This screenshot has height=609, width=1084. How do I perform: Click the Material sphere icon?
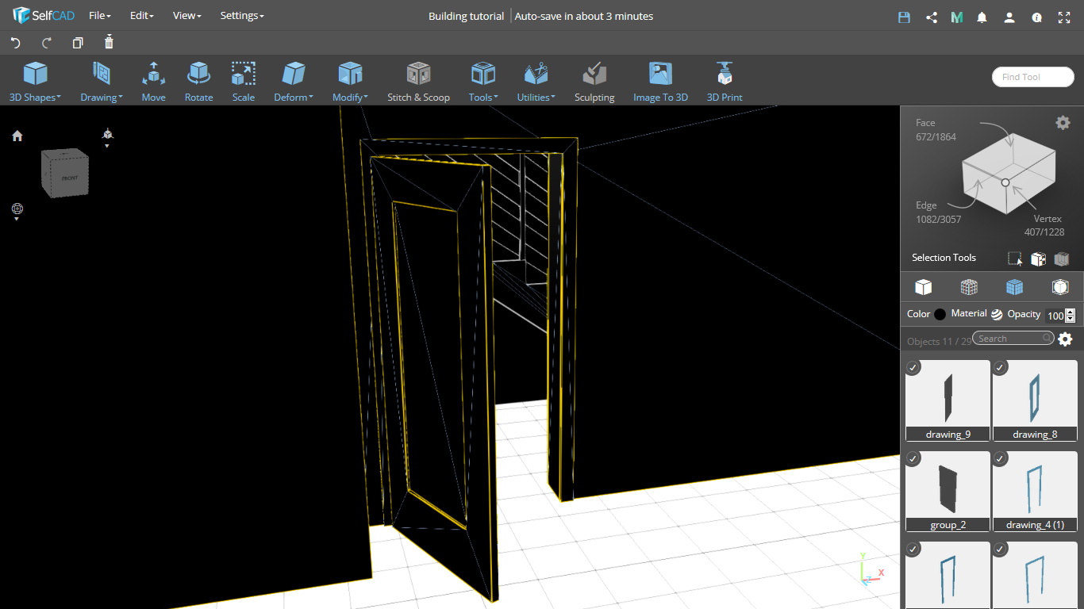click(x=997, y=314)
